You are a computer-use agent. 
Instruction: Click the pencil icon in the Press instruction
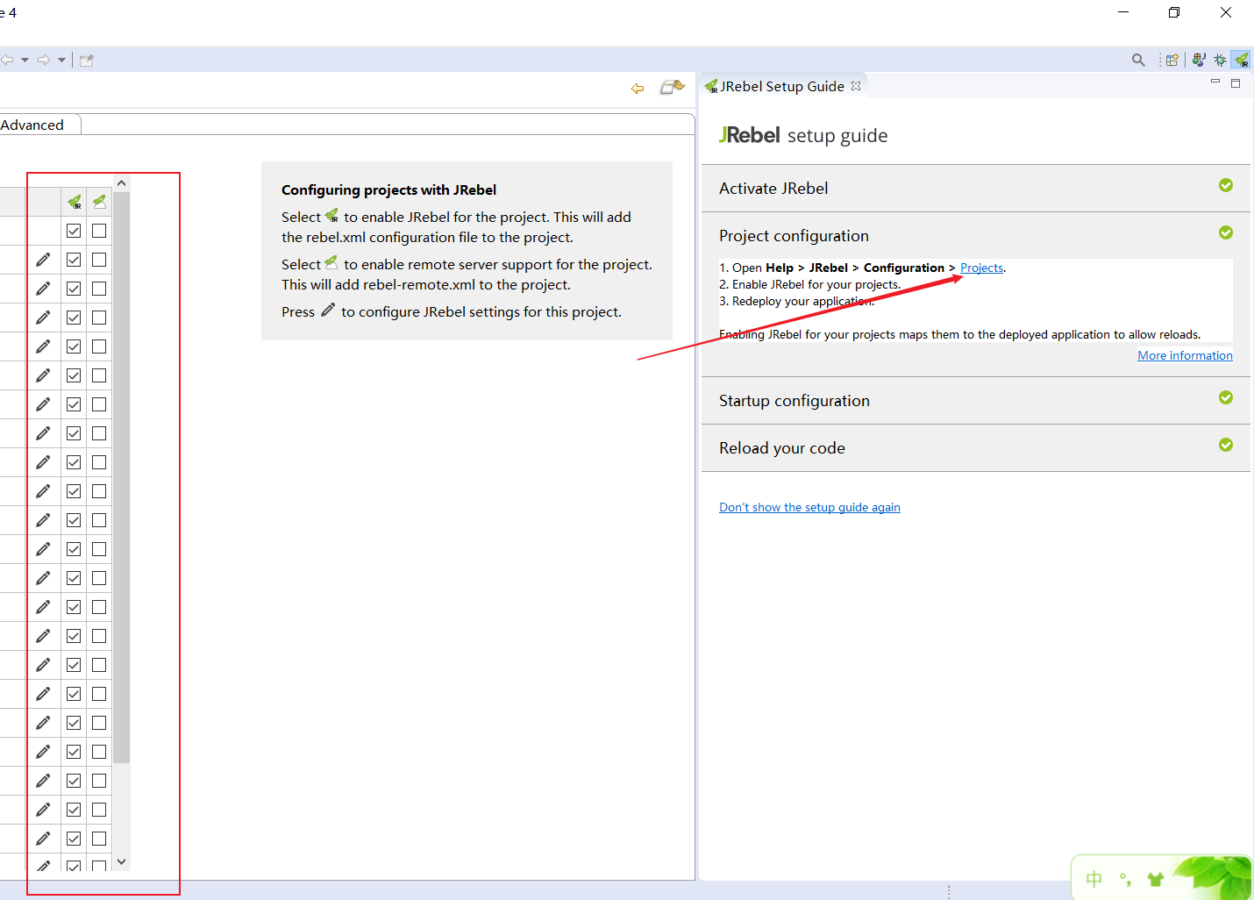click(x=328, y=310)
